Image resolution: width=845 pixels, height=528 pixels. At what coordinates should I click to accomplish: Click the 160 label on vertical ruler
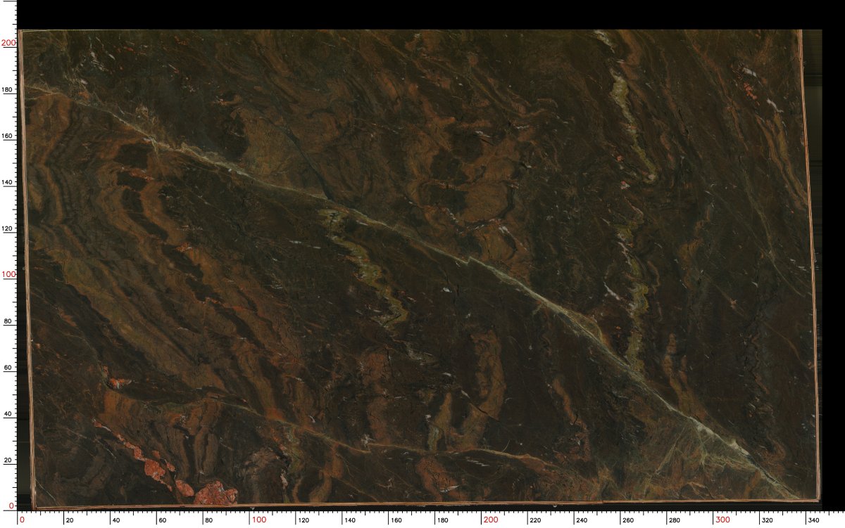8,136
